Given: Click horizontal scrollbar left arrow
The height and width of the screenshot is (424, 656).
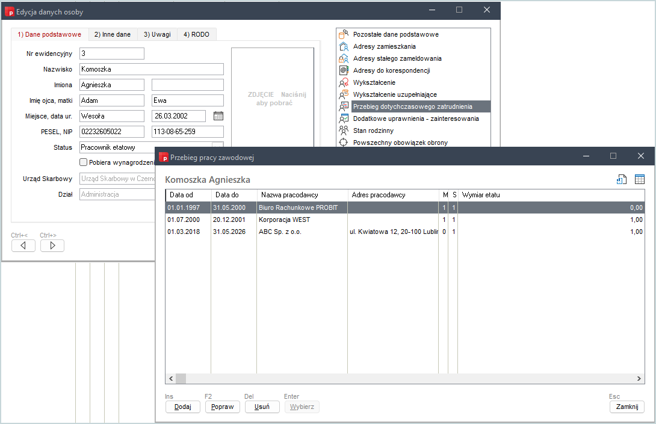Looking at the screenshot, I should point(171,378).
